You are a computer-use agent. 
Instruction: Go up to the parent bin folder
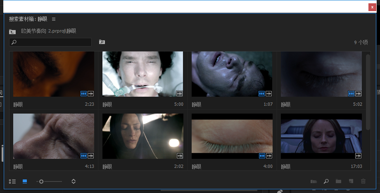(12, 31)
